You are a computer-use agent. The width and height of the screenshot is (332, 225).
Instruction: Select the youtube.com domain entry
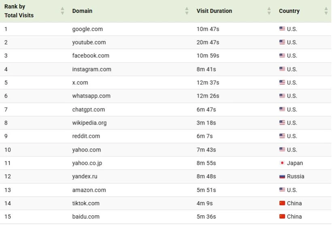(x=89, y=42)
